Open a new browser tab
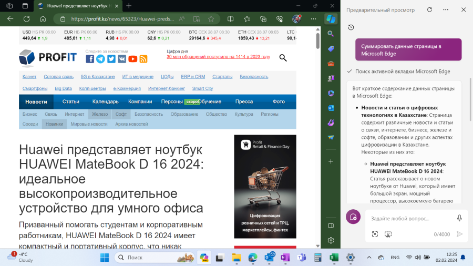Screen dimensions: 473x266 click(x=129, y=6)
